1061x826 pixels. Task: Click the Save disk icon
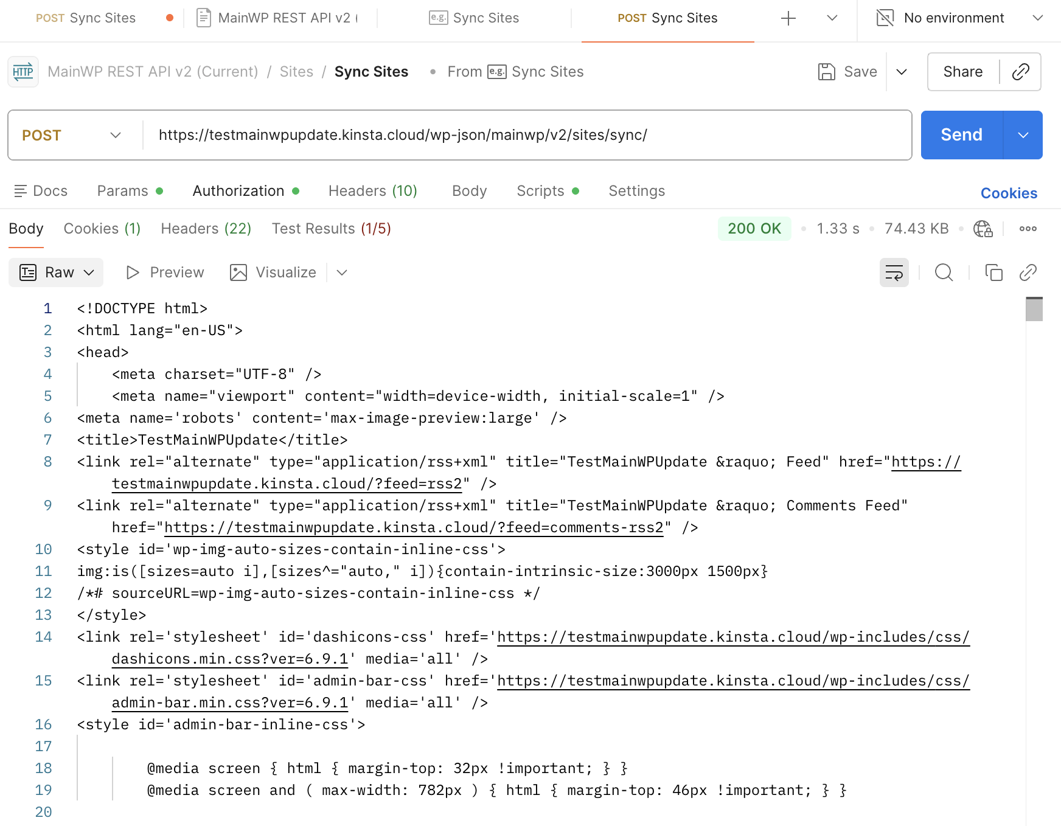(826, 72)
